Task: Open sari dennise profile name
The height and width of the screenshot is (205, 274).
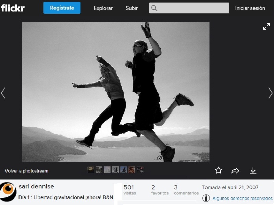Action: [36, 186]
